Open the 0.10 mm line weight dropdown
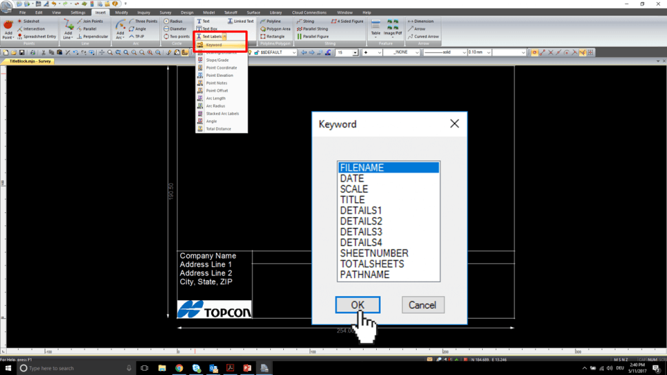Screen dimensions: 667x375 click(x=486, y=52)
